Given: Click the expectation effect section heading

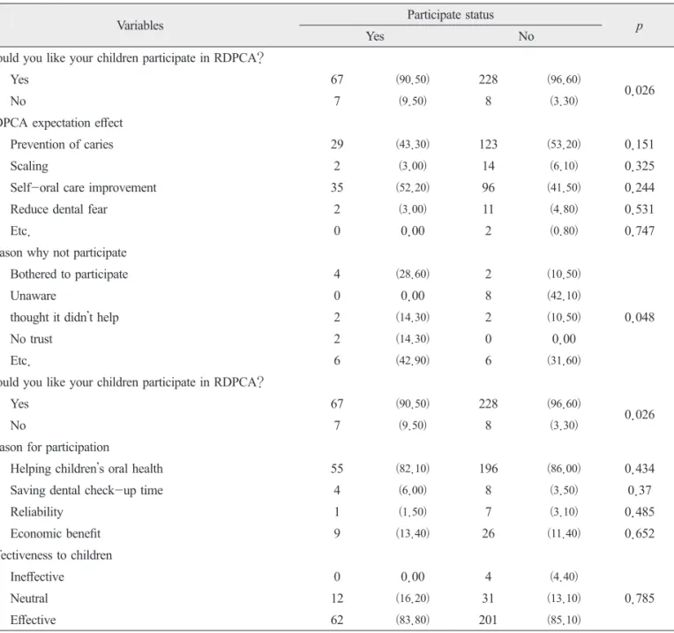Looking at the screenshot, I should 61,123.
